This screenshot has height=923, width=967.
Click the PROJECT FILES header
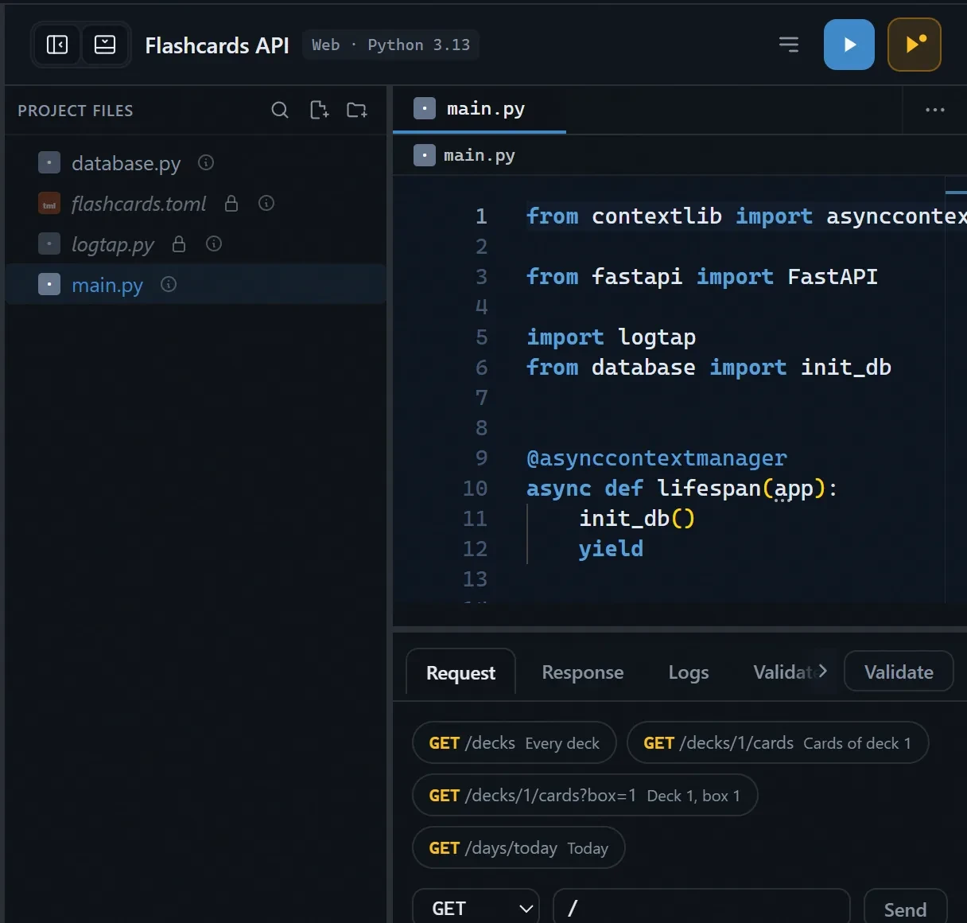(76, 111)
